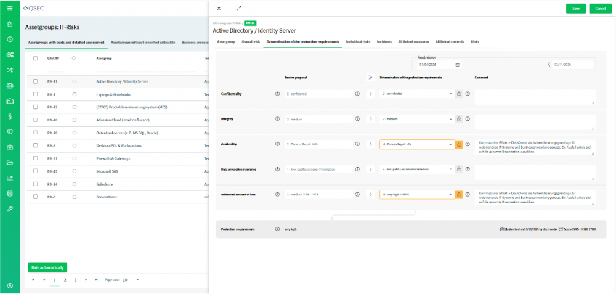This screenshot has height=294, width=616.
Task: Click the wrench settings icon in the sidebar
Action: (10, 209)
